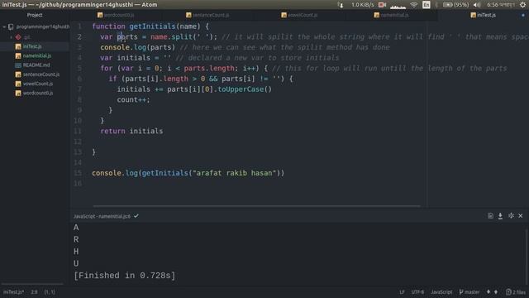The height and width of the screenshot is (298, 529).
Task: Click the modified dot on the iniTest.js tab
Action: pos(523,15)
